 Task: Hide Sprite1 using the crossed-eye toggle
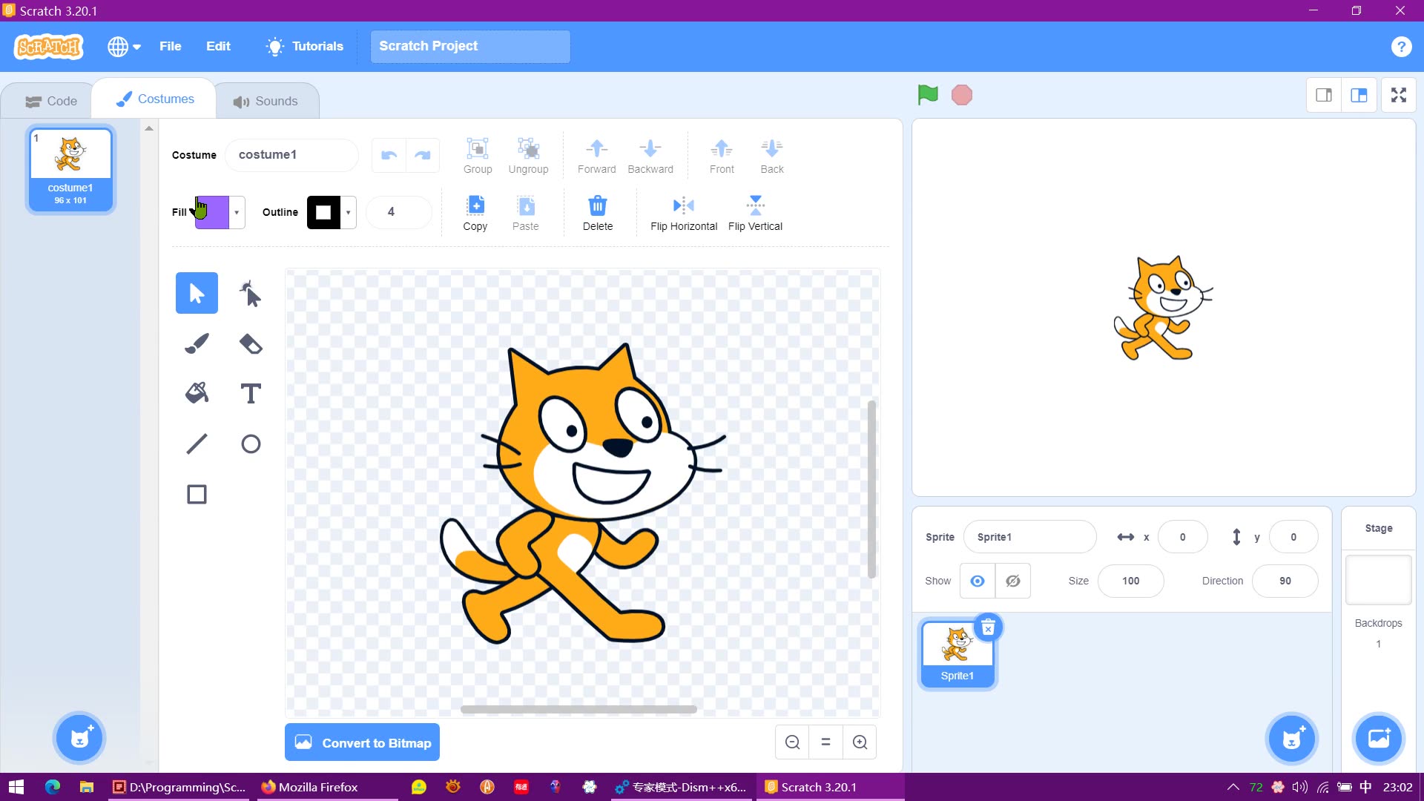pos(1013,581)
